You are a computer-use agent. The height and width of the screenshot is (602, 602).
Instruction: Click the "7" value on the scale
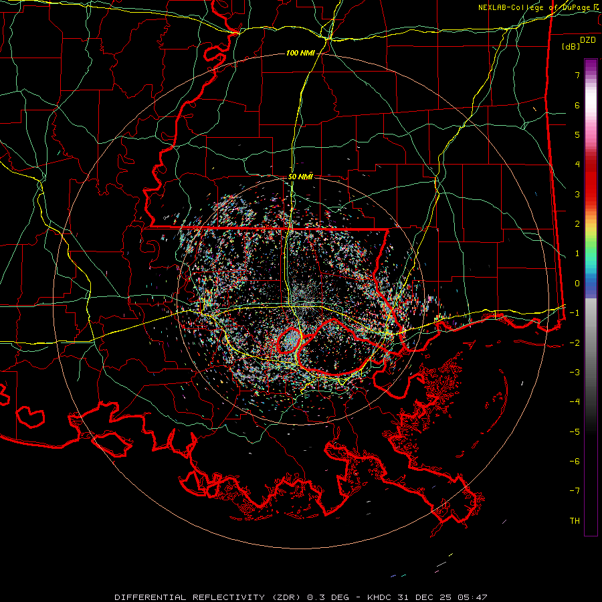(x=577, y=75)
